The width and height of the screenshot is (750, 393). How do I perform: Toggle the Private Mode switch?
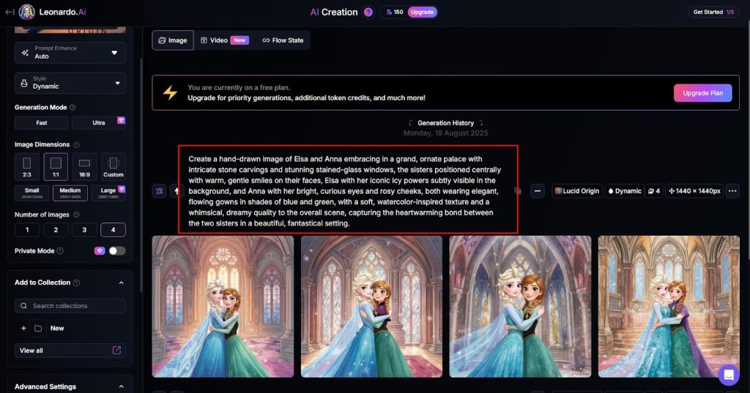point(116,251)
